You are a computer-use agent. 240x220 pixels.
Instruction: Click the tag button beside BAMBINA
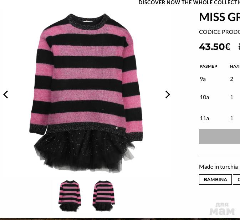click(236, 179)
